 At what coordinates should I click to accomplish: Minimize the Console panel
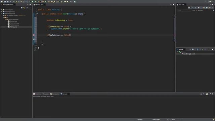click(x=210, y=94)
